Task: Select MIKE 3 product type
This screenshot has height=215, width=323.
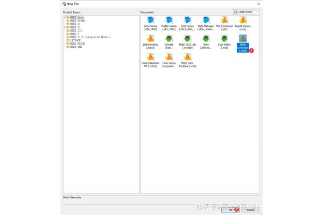Action: 73,34
